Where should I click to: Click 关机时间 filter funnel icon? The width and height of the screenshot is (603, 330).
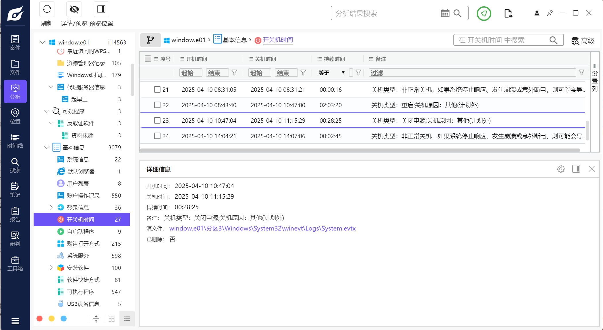click(x=303, y=73)
